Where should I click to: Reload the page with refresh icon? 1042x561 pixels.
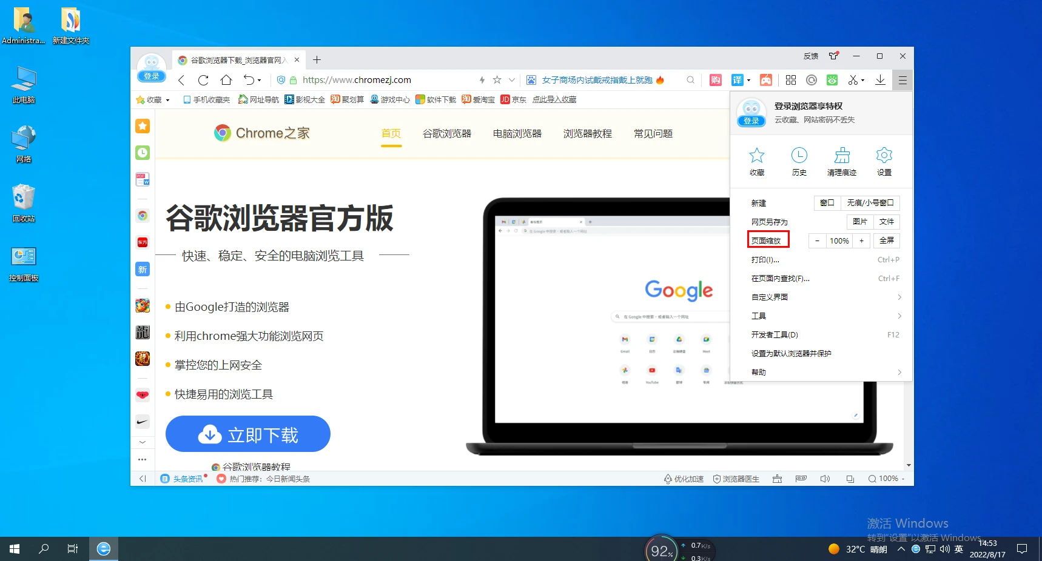[x=203, y=80]
